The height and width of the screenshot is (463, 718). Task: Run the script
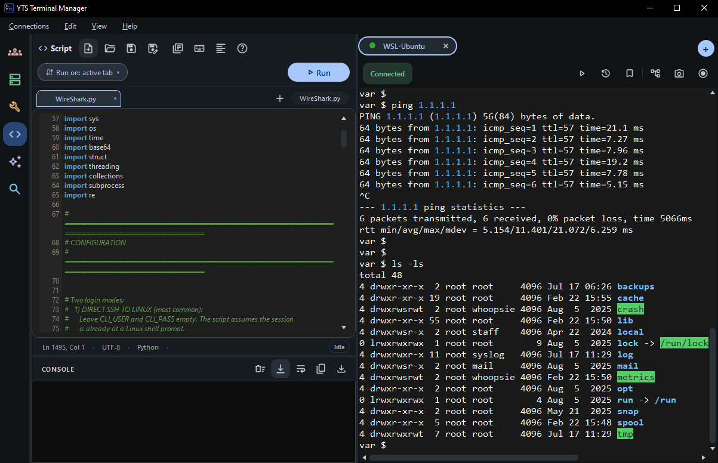319,72
